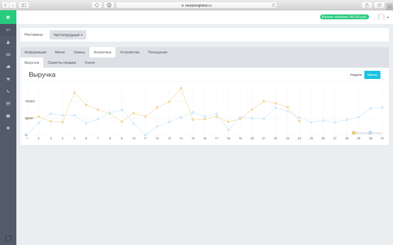Click the February data point on day 5
This screenshot has height=245, width=393.
coord(75,93)
